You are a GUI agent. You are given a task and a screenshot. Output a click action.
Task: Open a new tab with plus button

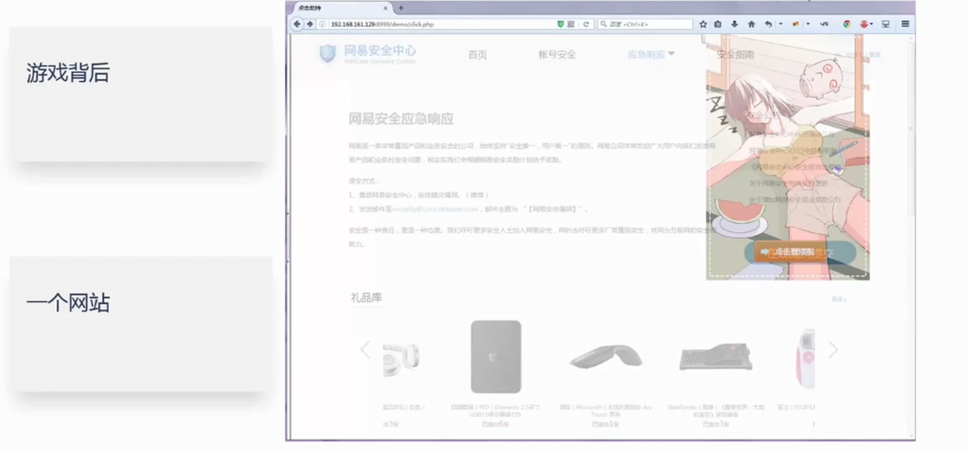pyautogui.click(x=401, y=8)
